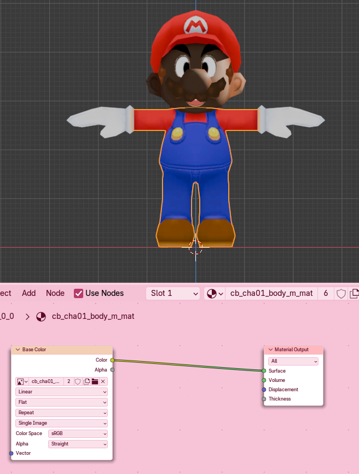Screen dimensions: 359x474
Task: Open the All target dropdown in Material Output
Action: click(293, 361)
